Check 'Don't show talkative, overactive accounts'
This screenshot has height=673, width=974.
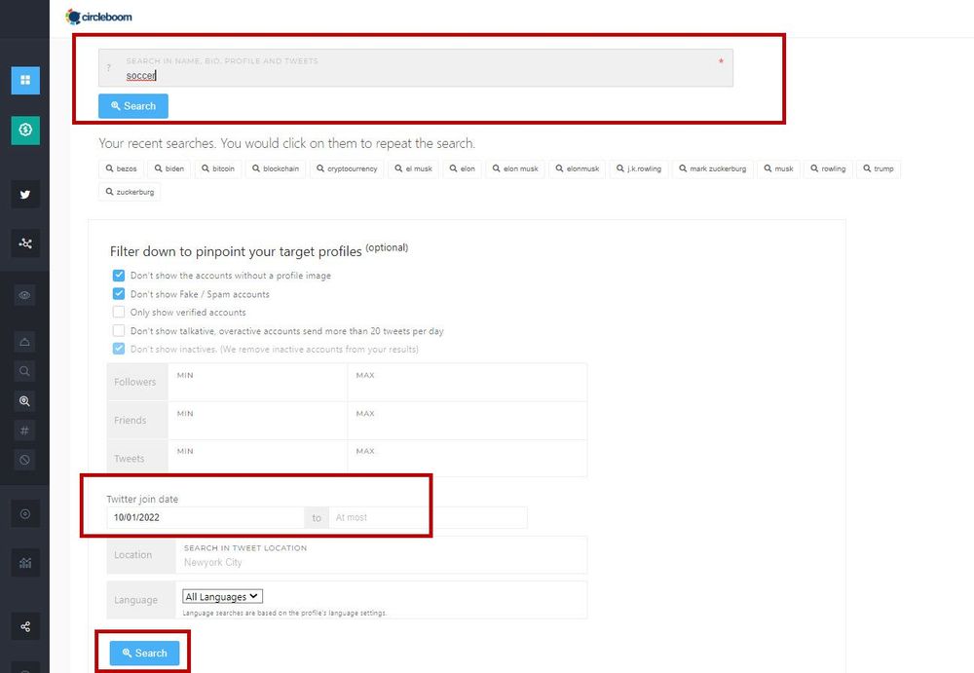(x=118, y=330)
